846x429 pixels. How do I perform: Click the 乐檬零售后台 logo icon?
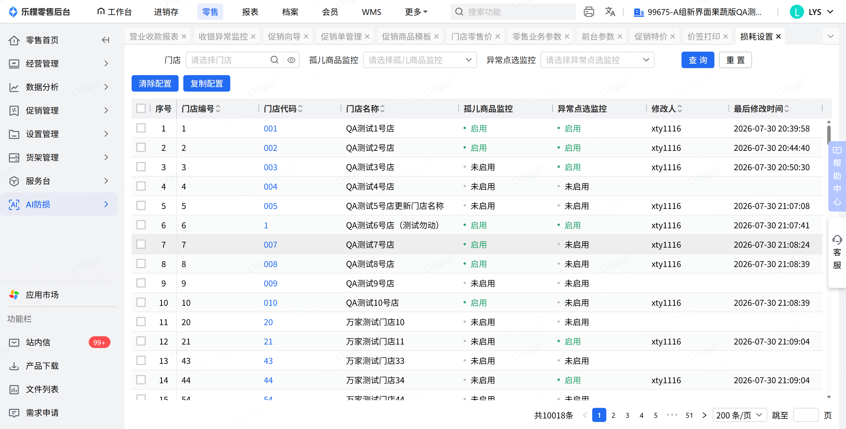[x=13, y=12]
